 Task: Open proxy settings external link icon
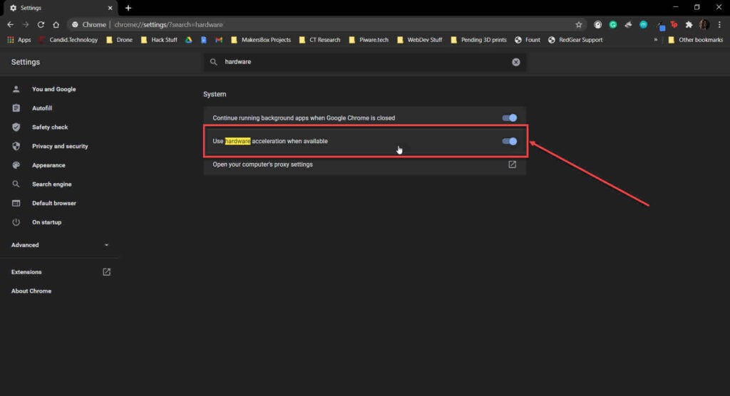(x=512, y=165)
